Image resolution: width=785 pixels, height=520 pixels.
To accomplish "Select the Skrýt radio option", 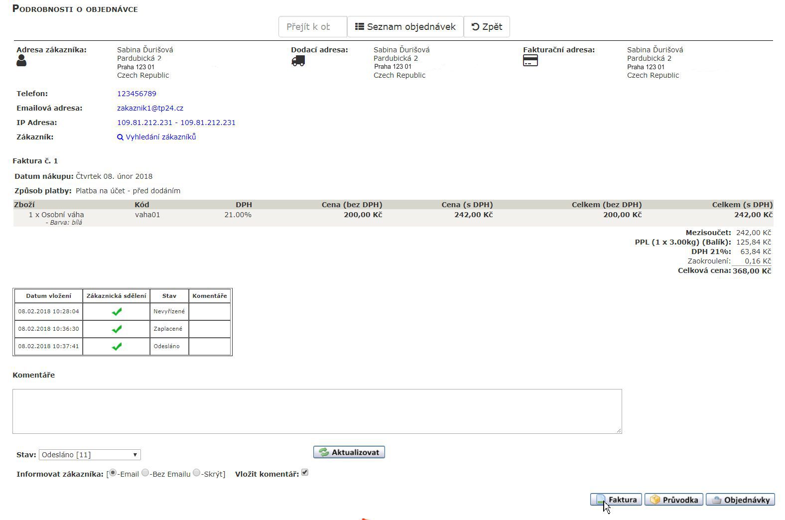I will pos(197,473).
